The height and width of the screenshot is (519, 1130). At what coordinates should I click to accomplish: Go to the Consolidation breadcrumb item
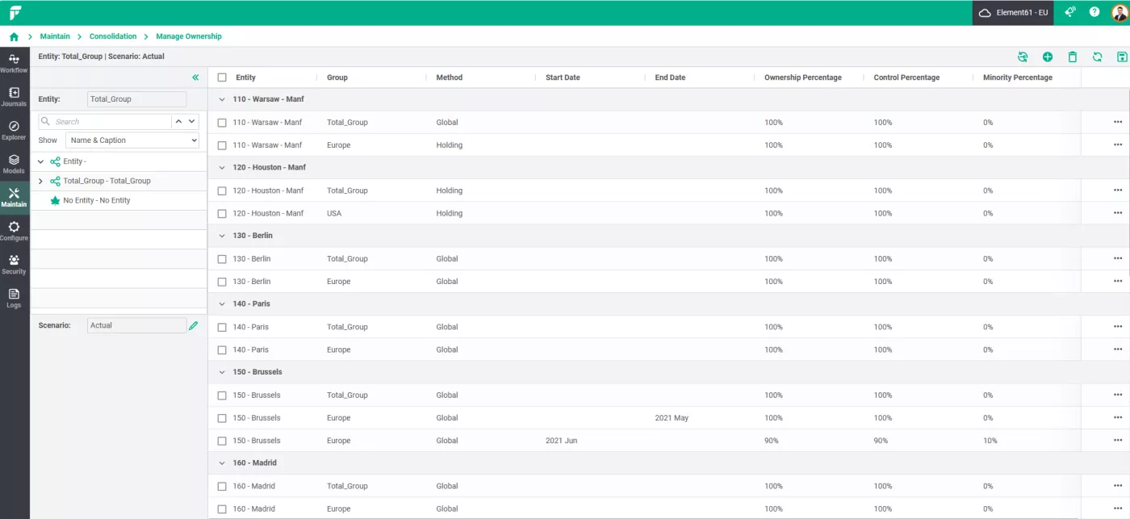[112, 36]
